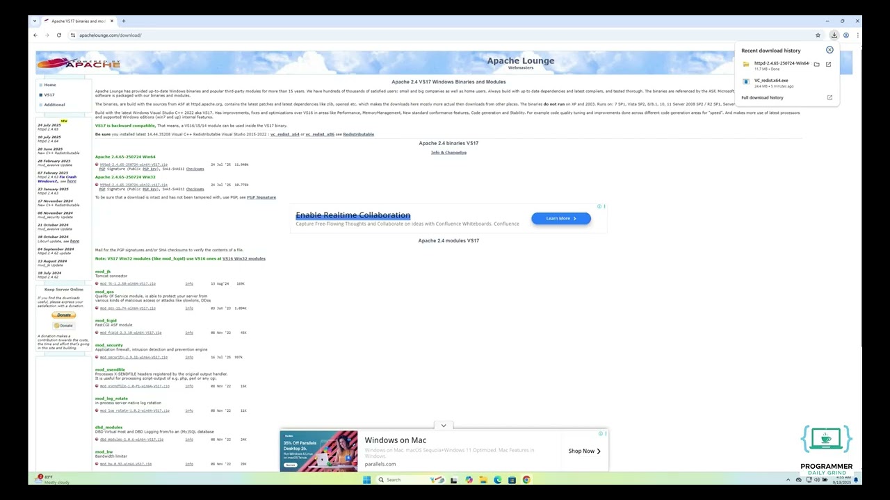Open the volume icon in the system tray

tap(818, 480)
